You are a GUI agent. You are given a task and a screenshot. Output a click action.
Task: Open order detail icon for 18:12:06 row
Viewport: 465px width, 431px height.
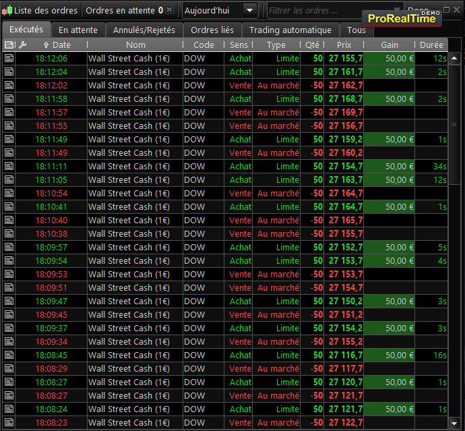click(x=9, y=58)
